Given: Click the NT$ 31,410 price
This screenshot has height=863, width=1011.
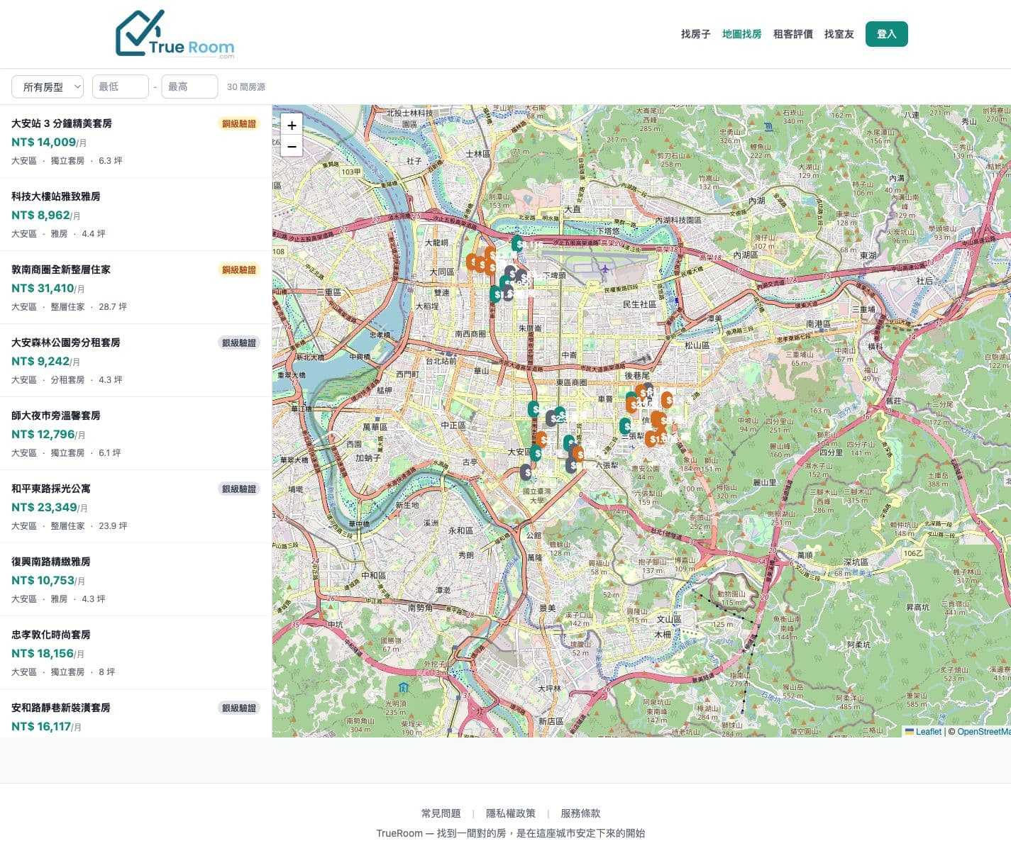Looking at the screenshot, I should click(x=43, y=288).
